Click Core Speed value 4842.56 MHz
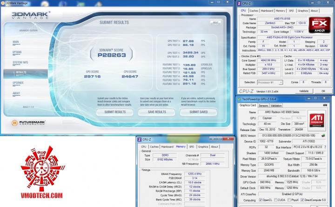Image resolution: width=335 pixels, height=207 pixels. [x=268, y=60]
